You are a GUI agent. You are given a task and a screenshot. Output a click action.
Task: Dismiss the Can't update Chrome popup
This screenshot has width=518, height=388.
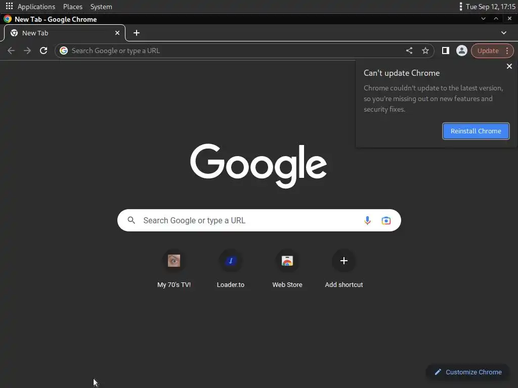(509, 66)
